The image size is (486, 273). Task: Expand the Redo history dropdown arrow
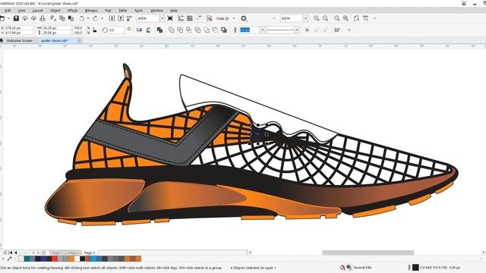point(103,18)
